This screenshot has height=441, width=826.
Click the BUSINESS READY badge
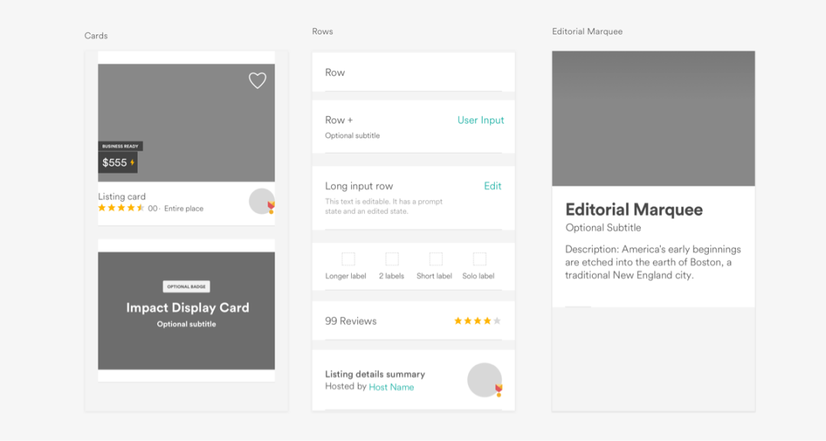coord(120,146)
